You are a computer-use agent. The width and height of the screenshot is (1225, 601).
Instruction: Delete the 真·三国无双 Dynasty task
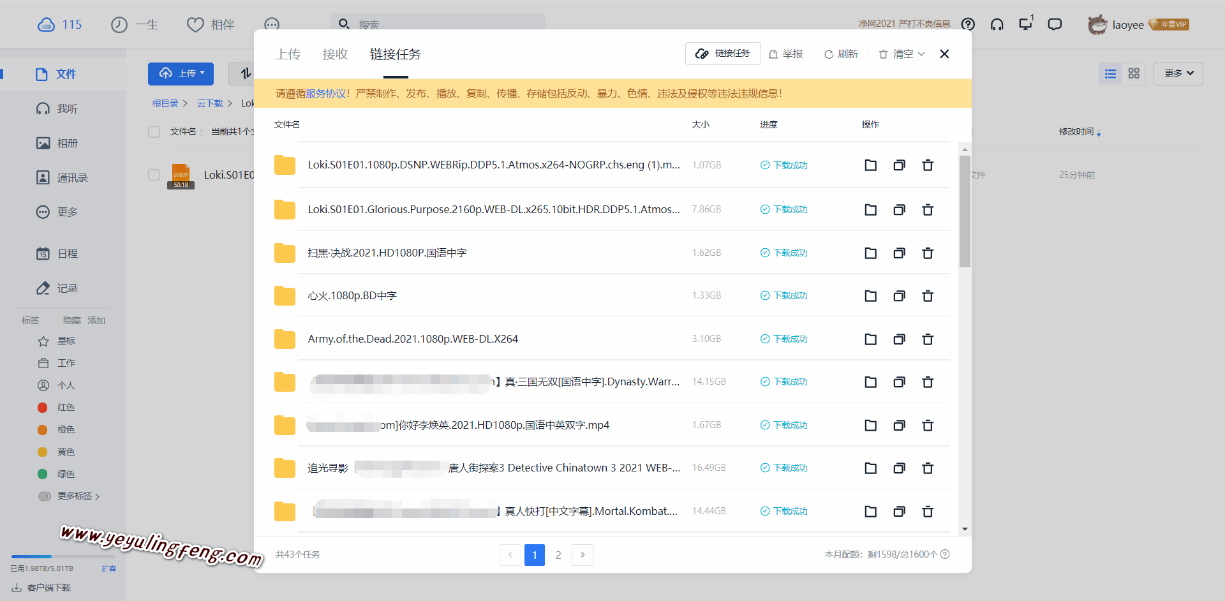[x=928, y=382]
